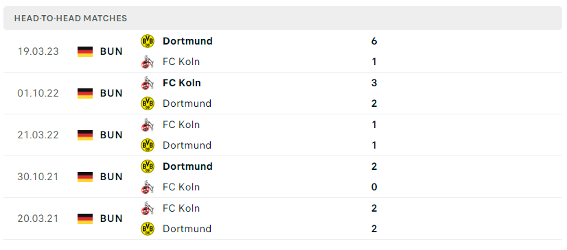Click the Head-to-Head Matches header

(x=71, y=18)
